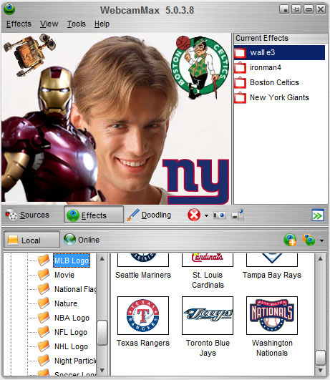The image size is (330, 380).
Task: Select the Nature folder
Action: click(66, 303)
